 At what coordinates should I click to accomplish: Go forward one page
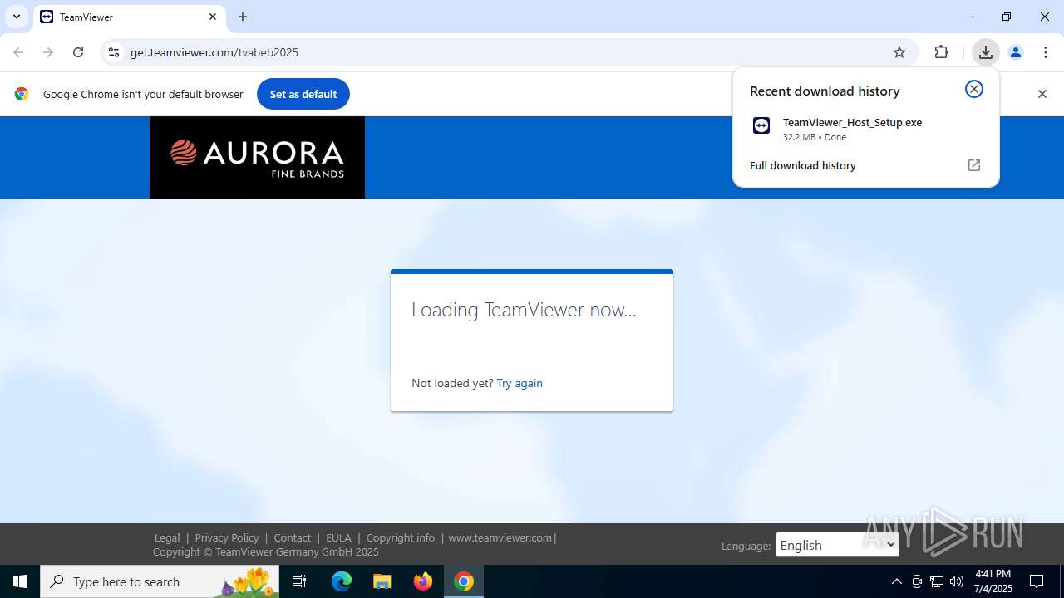point(48,52)
